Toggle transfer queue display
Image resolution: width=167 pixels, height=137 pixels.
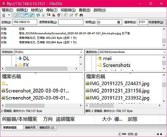[31, 15]
